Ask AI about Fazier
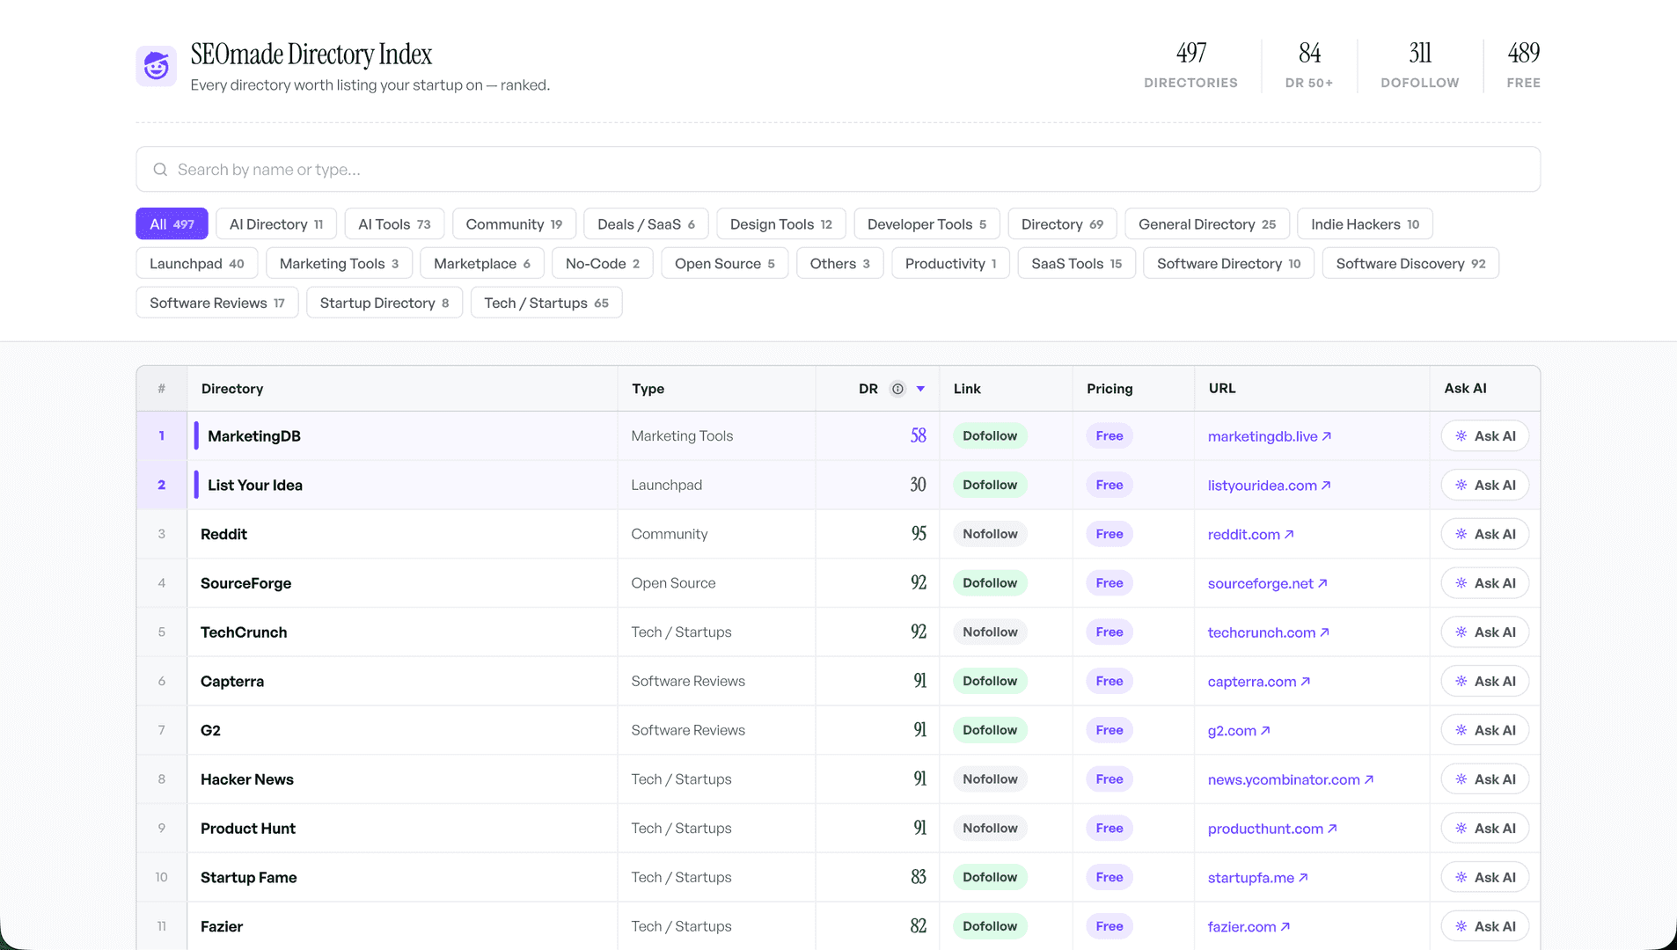Viewport: 1677px width, 950px height. [x=1485, y=926]
